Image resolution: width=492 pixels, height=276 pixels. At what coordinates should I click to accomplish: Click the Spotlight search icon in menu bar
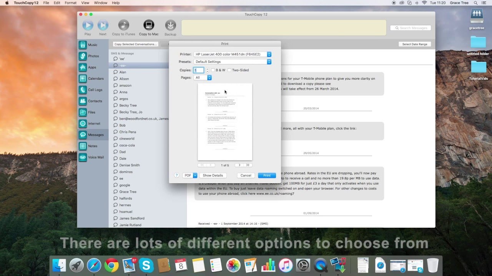476,3
